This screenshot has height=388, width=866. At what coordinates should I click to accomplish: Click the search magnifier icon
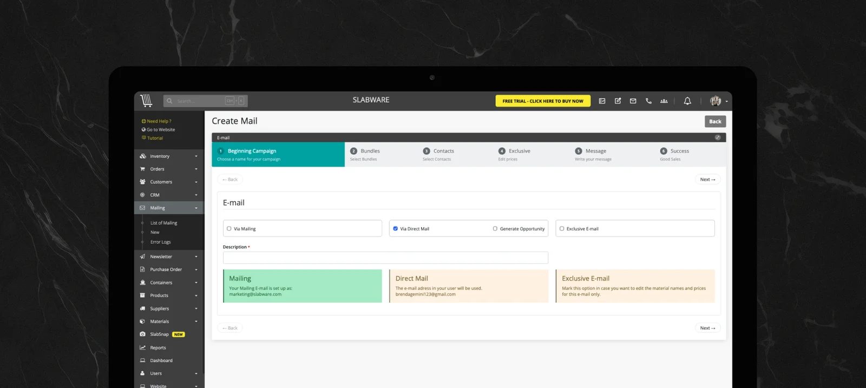tap(169, 101)
